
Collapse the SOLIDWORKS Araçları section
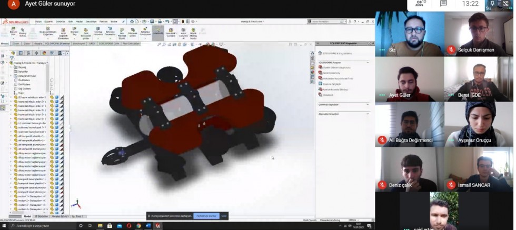click(368, 62)
